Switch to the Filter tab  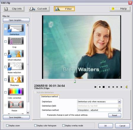tap(64, 9)
